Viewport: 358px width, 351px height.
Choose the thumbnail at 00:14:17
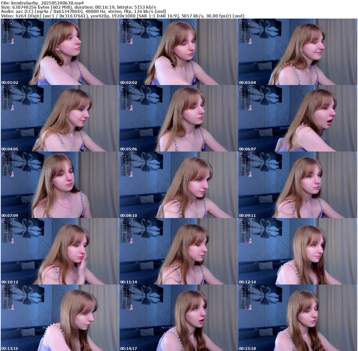179,318
